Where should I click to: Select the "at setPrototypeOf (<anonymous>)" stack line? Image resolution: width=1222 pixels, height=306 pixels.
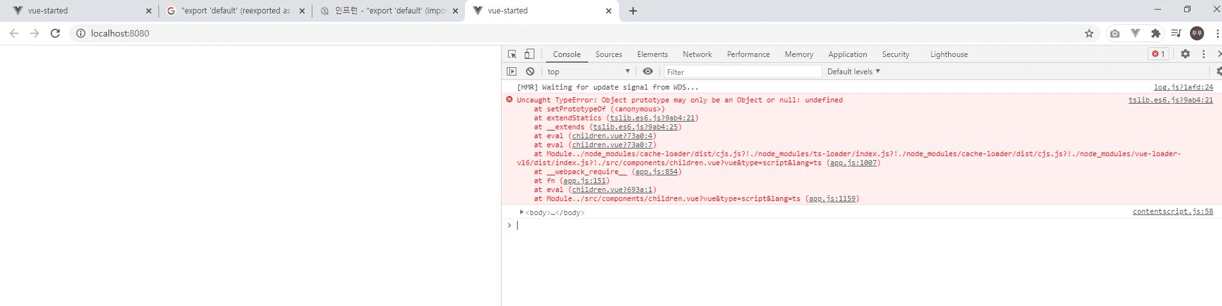click(x=599, y=109)
